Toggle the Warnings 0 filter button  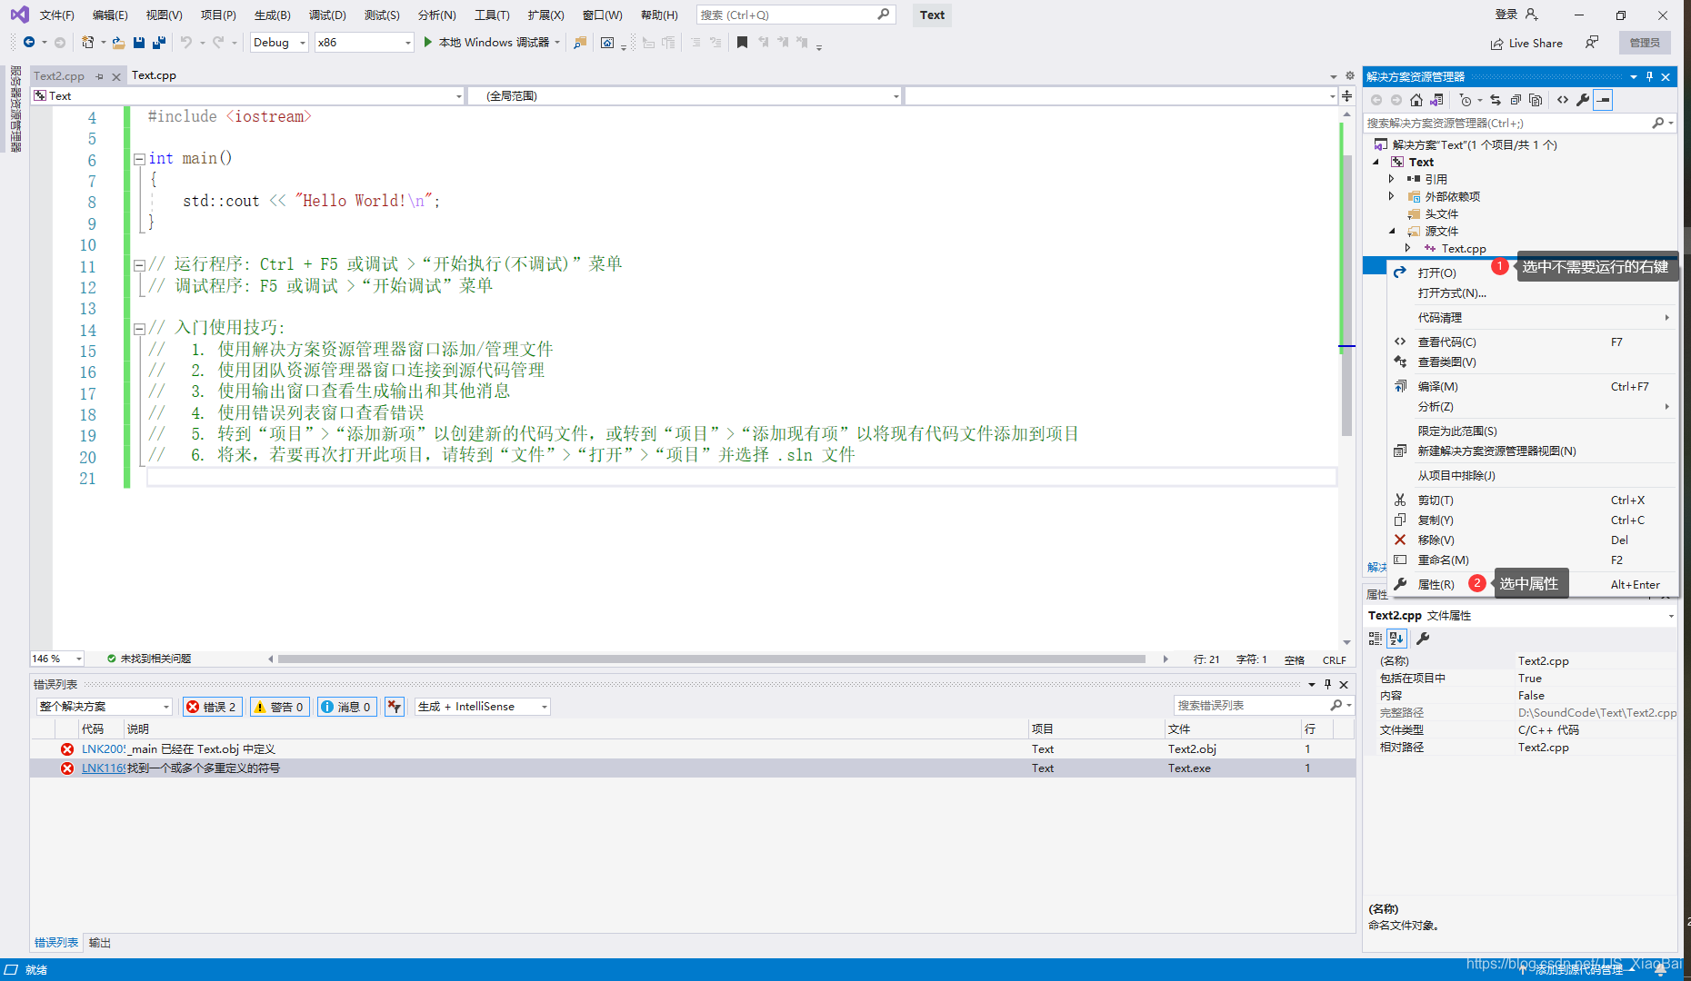pos(280,707)
